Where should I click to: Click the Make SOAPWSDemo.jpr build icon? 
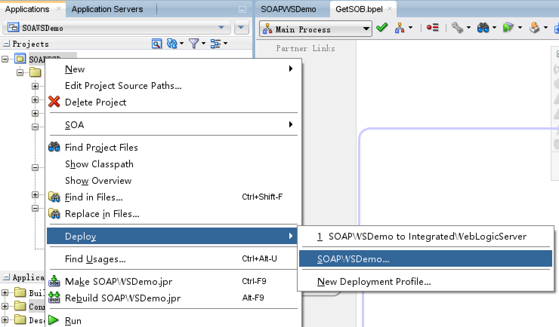54,281
